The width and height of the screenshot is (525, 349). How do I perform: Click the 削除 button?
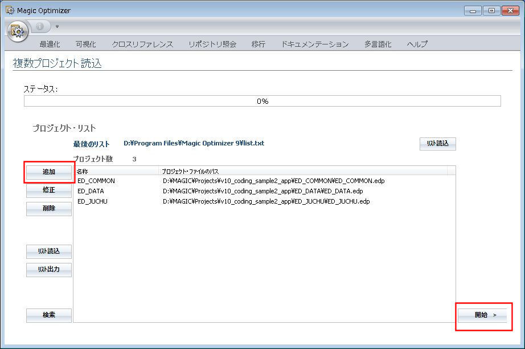pyautogui.click(x=49, y=209)
